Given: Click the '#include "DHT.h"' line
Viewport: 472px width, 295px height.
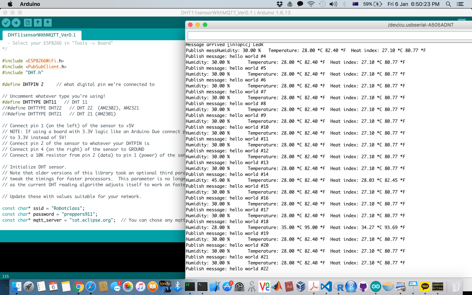Looking at the screenshot, I should (23, 73).
